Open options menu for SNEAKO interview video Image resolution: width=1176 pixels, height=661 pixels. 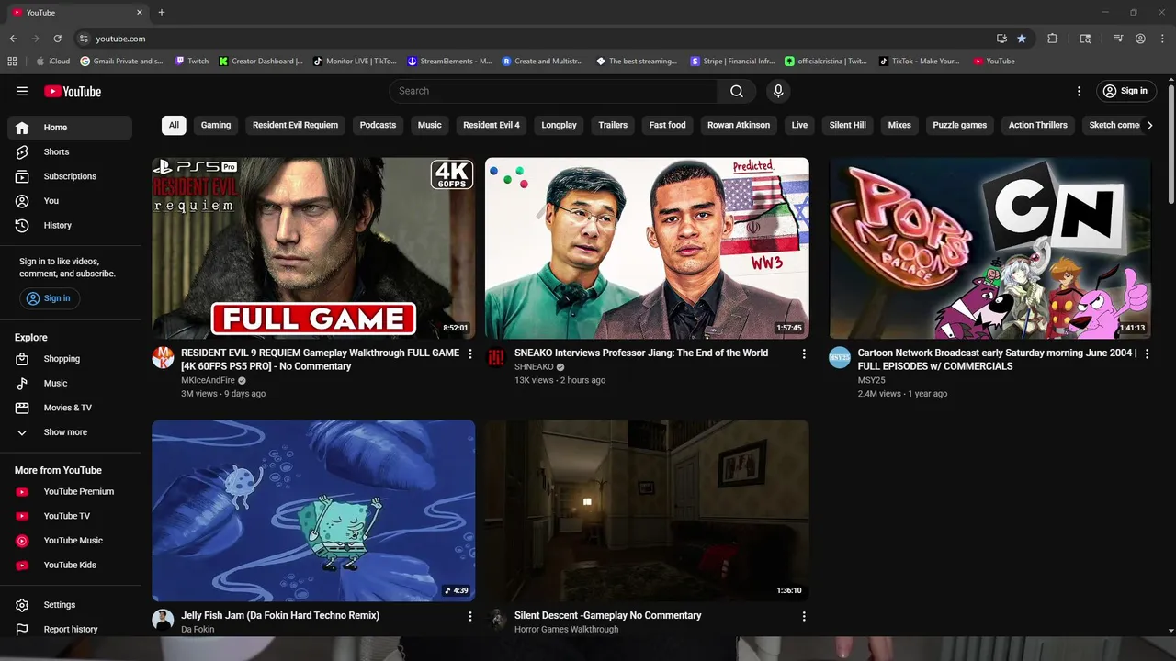point(804,353)
